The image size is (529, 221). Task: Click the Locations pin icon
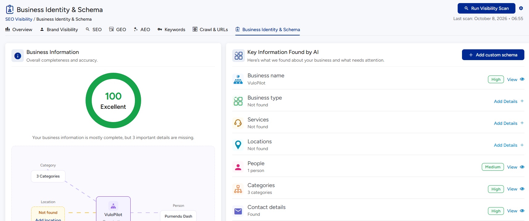click(238, 145)
